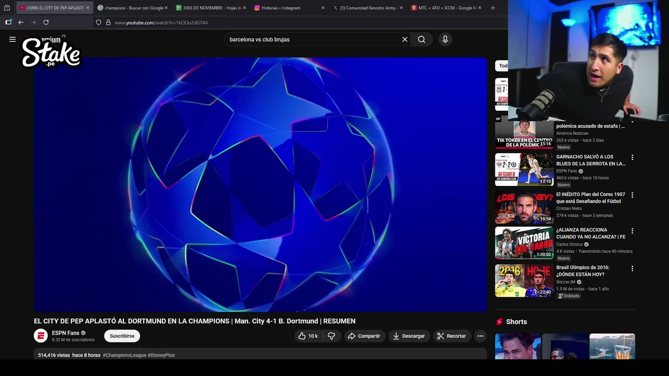
Task: Open options for El INÉDITO Plan del Como video
Action: pyautogui.click(x=632, y=195)
